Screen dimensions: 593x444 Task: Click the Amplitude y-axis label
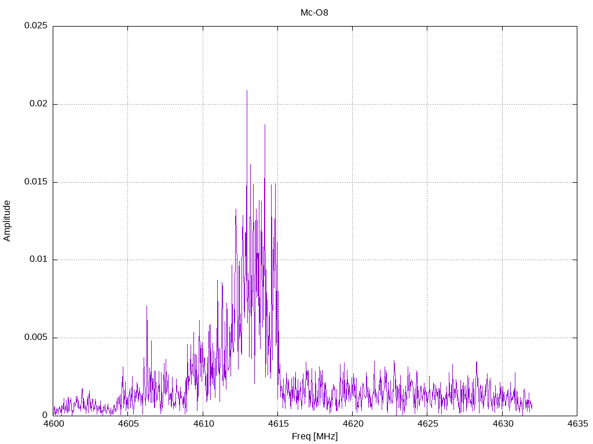pyautogui.click(x=7, y=221)
